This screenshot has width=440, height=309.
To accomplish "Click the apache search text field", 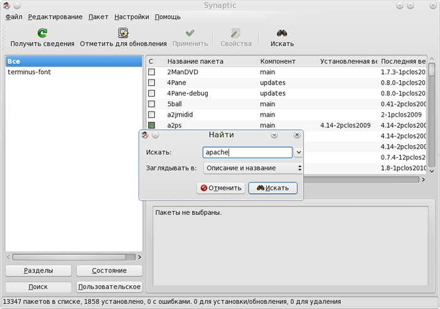I will pyautogui.click(x=248, y=152).
